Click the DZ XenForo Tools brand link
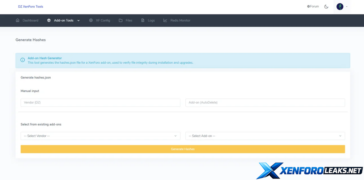The height and width of the screenshot is (180, 364). 31,6
